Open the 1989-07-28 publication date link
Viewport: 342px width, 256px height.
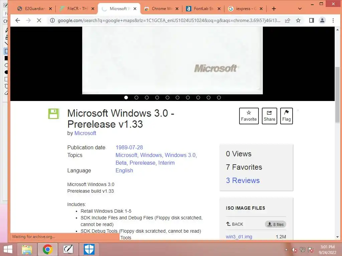[129, 147]
